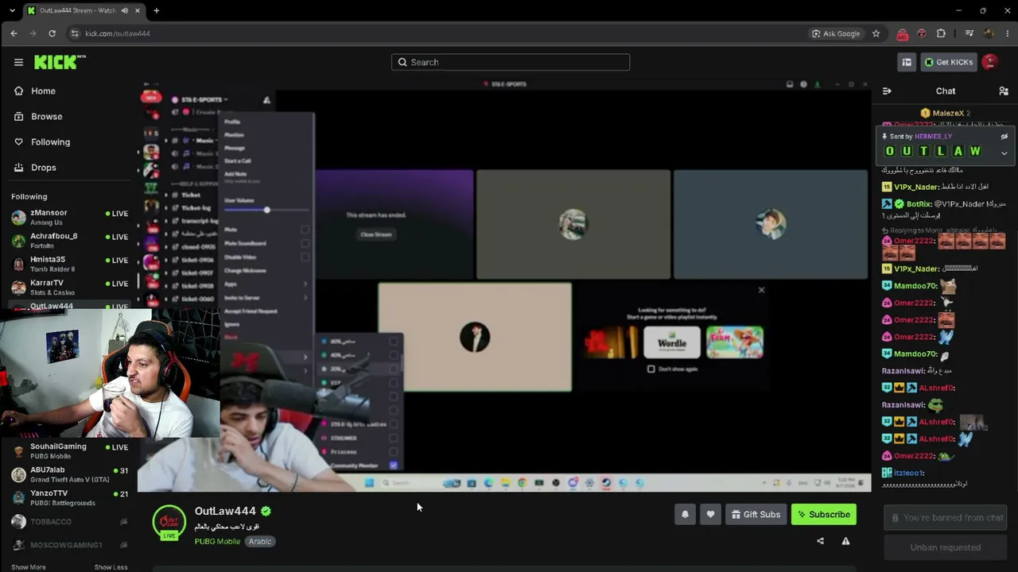Open BotRix's profile from chat
Screen dimensions: 1018x572
pyautogui.click(x=921, y=204)
